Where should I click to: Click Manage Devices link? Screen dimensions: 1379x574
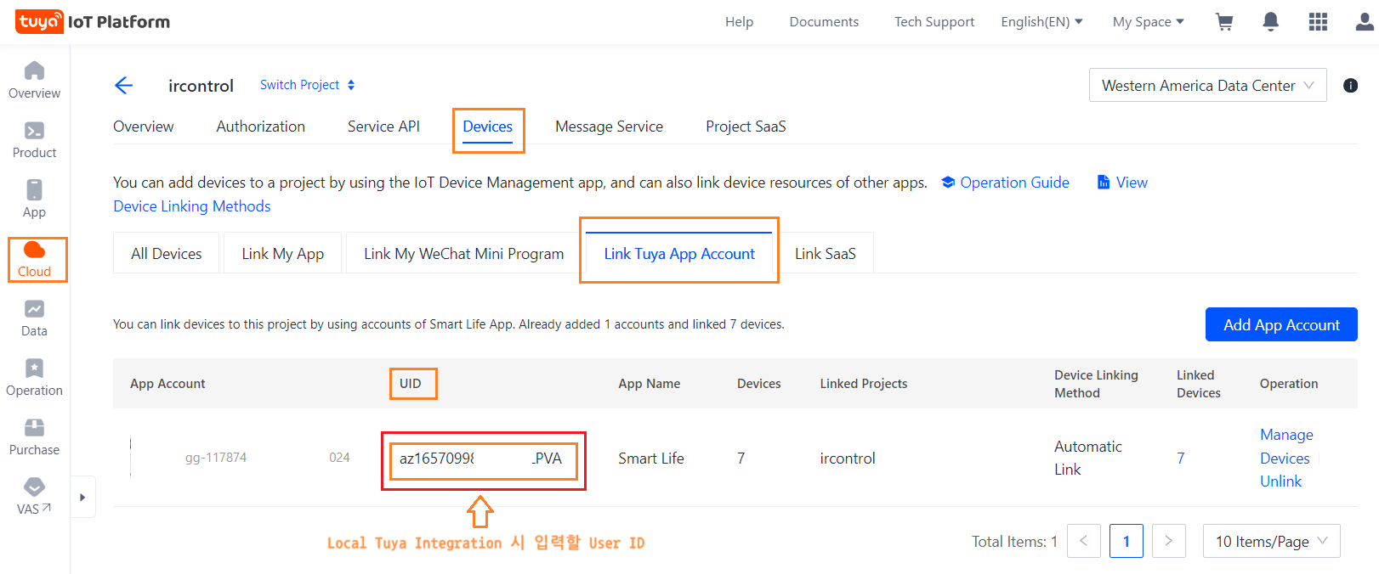[1286, 447]
